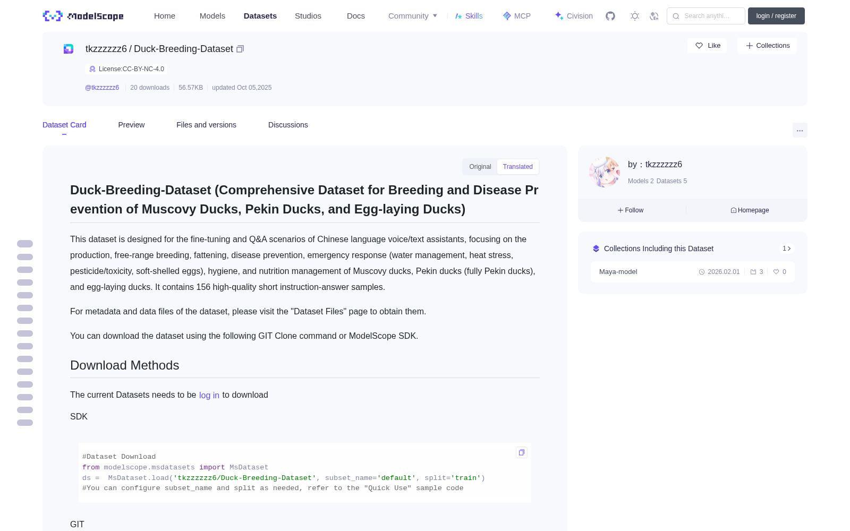Copy the SDK code snippet
The image size is (850, 531).
pos(522,452)
